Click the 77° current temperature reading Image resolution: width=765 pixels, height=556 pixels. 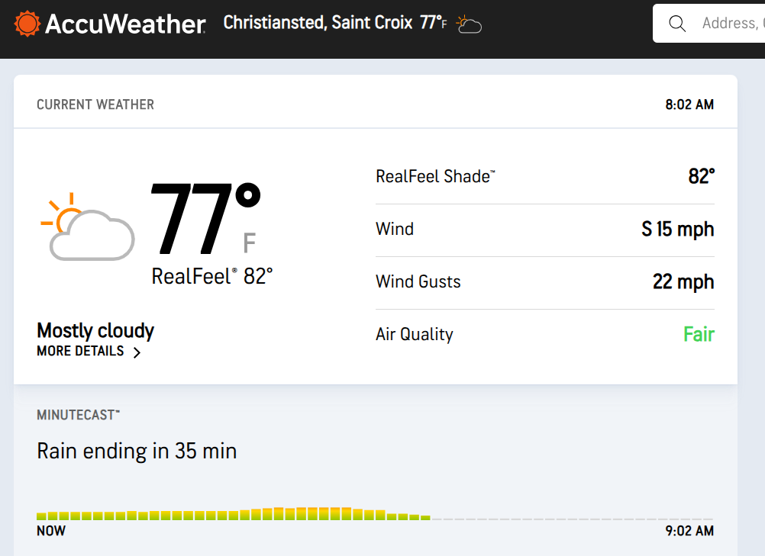[205, 220]
